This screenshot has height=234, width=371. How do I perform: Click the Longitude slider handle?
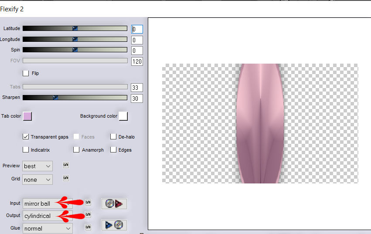tap(75, 39)
